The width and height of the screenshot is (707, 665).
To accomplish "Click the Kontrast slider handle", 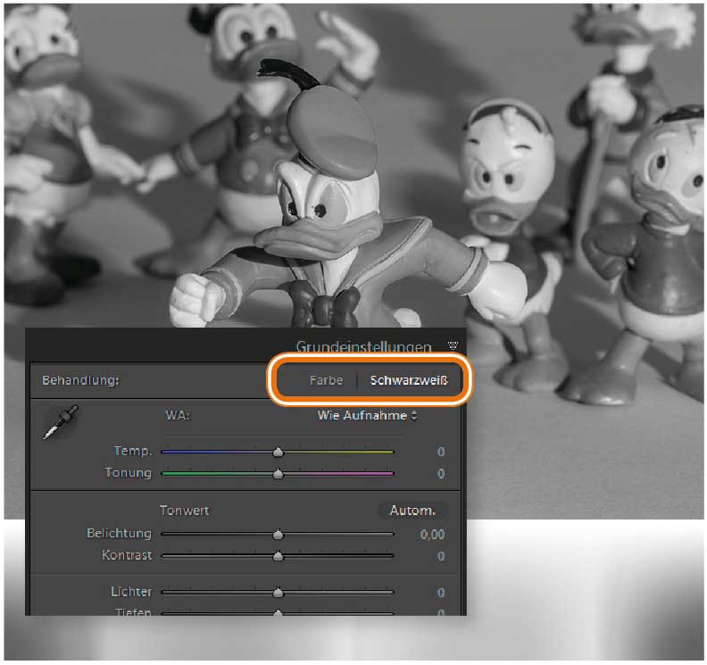I will click(279, 556).
